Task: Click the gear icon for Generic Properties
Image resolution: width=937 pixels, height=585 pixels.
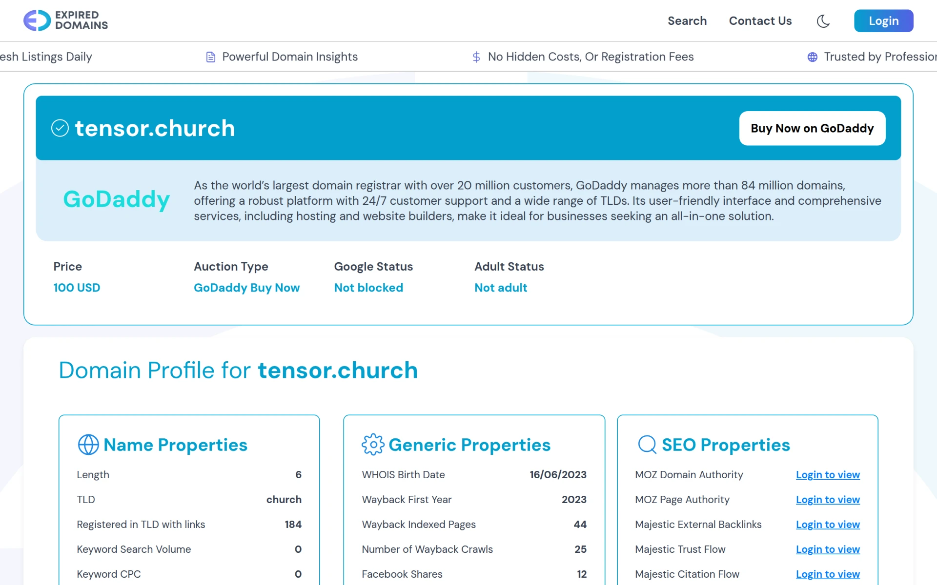Action: click(373, 445)
